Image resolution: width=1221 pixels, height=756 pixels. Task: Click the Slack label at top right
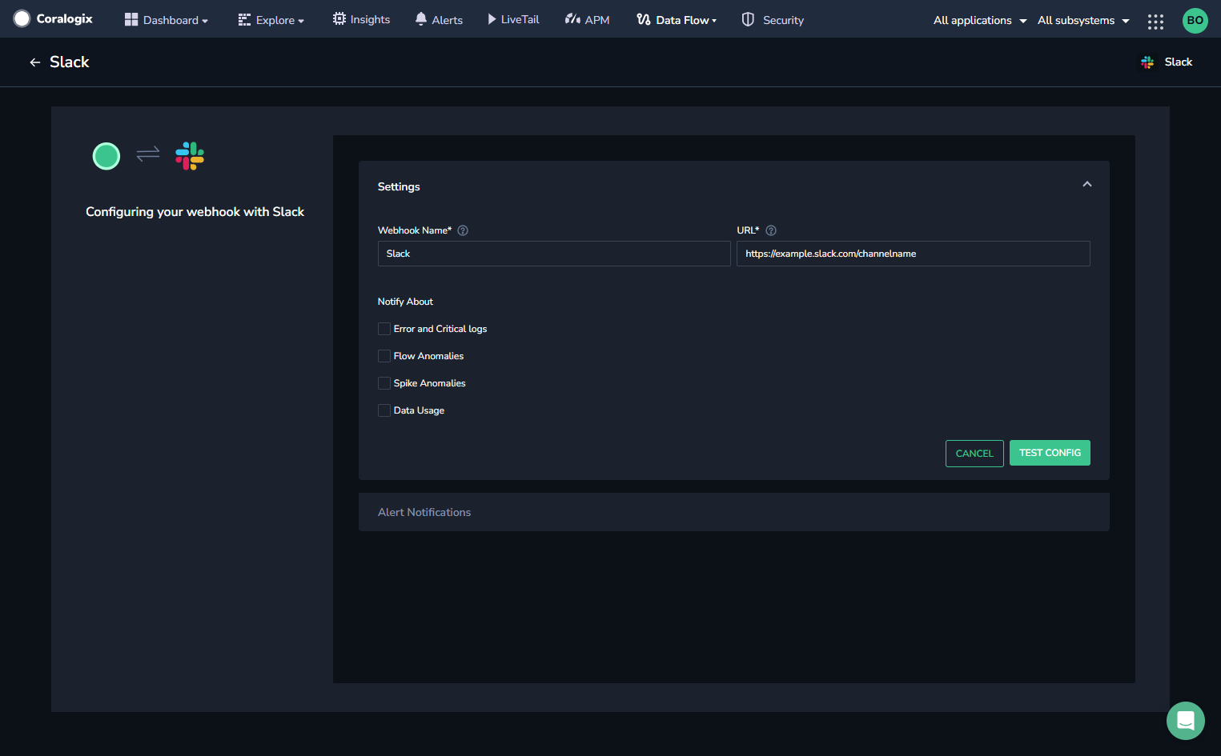1178,62
